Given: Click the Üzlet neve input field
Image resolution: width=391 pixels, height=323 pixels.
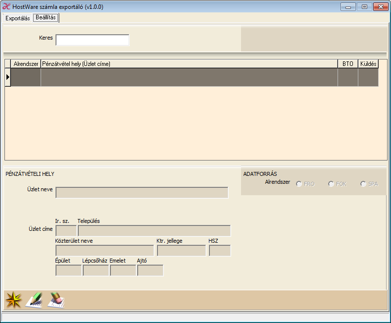Looking at the screenshot, I should 142,192.
